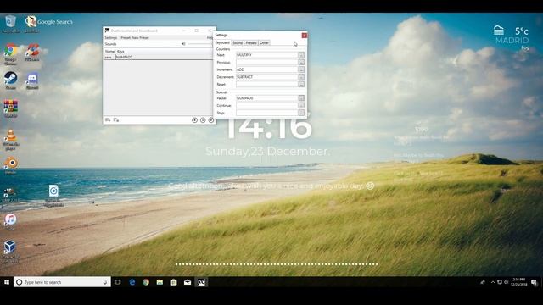
Task: Open File Explorer from the taskbar
Action: [x=160, y=282]
